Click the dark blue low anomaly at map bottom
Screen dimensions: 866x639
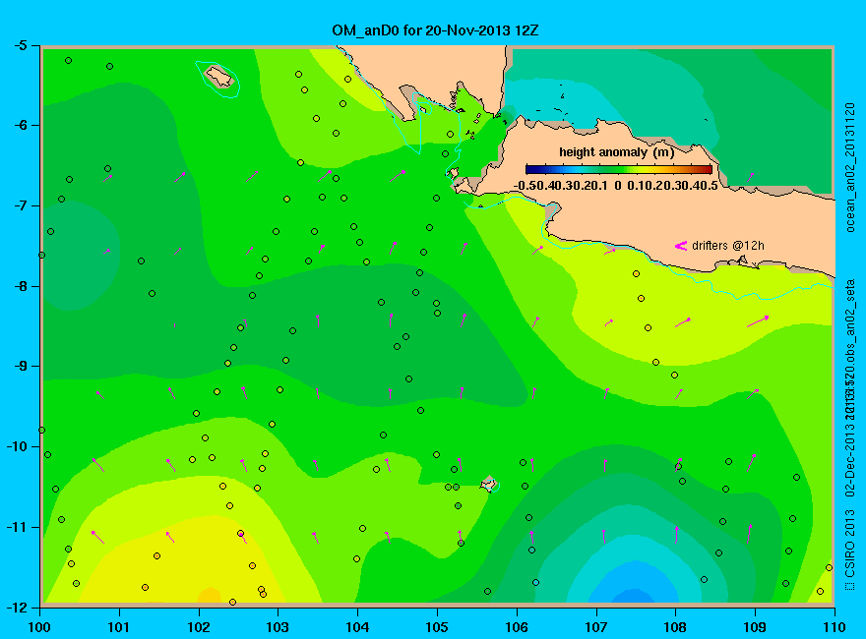[x=633, y=596]
